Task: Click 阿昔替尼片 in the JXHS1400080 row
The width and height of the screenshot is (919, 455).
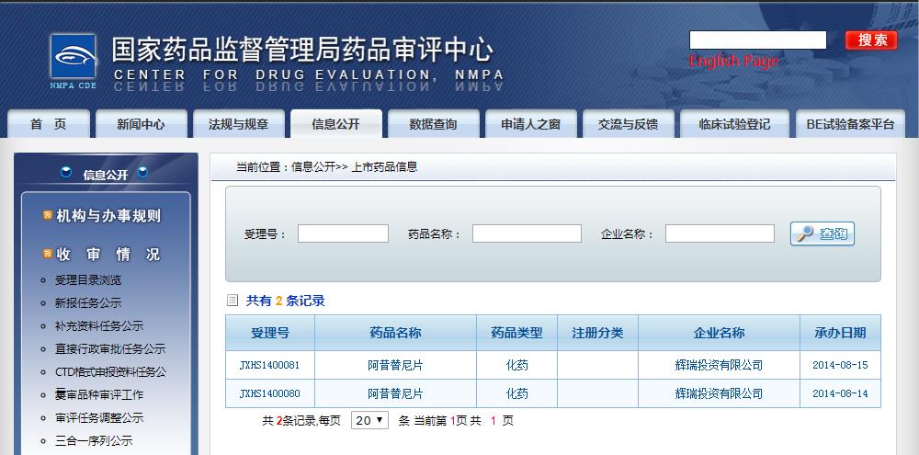Action: [x=395, y=392]
